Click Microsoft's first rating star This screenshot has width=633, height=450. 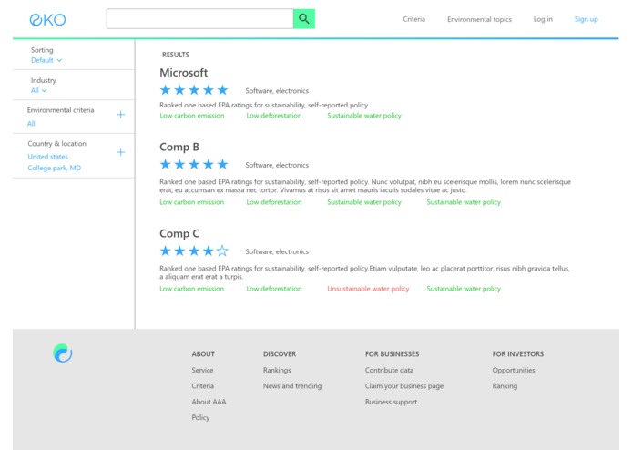165,90
